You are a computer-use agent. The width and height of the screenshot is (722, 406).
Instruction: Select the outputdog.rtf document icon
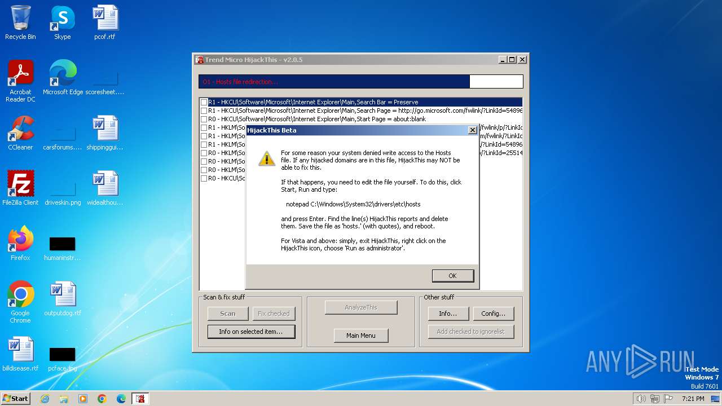[63, 298]
